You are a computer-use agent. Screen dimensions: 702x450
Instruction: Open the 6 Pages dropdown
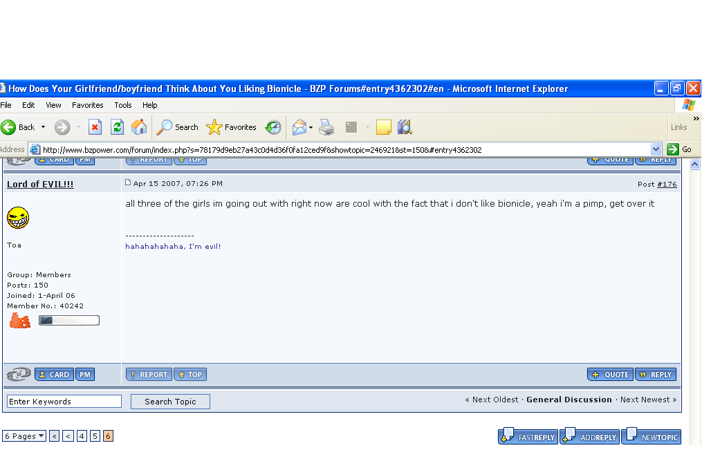[24, 436]
